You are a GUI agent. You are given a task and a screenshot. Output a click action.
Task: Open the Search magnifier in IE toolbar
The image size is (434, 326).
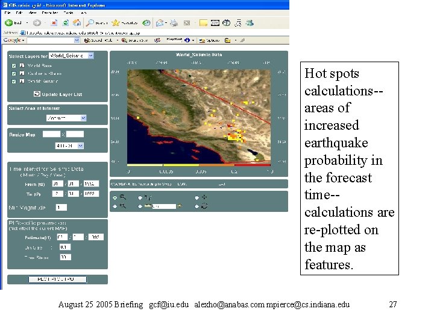[x=89, y=23]
